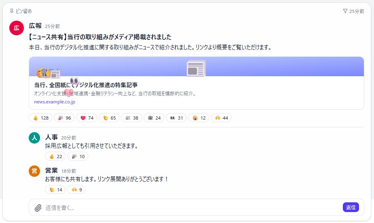The image size is (374, 223).
Task: Open the filter icon beside 25分前
Action: 345,11
